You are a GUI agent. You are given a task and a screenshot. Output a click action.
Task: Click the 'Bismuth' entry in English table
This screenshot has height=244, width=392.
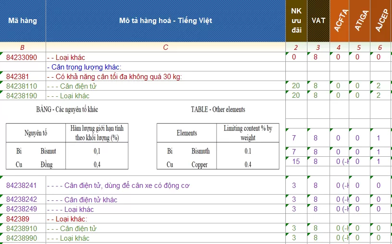[200, 151]
